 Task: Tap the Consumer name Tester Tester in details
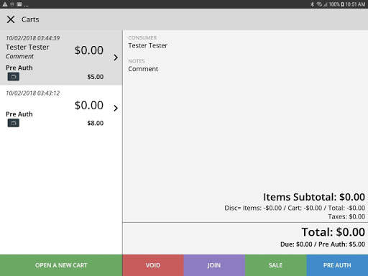tap(147, 45)
